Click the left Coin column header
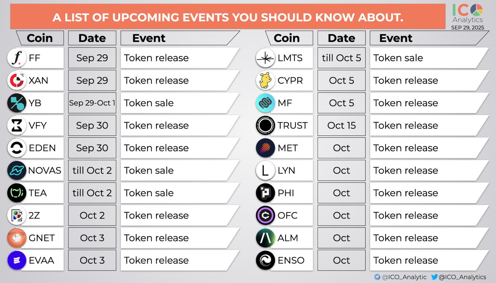496x283 pixels. click(40, 38)
